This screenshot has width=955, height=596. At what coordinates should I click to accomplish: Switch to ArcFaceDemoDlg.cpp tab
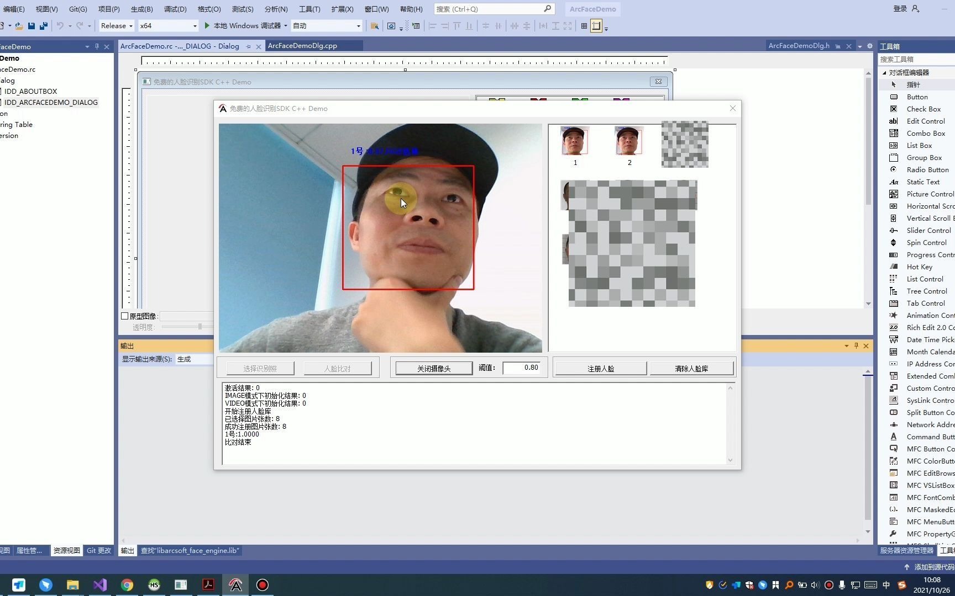click(x=302, y=46)
